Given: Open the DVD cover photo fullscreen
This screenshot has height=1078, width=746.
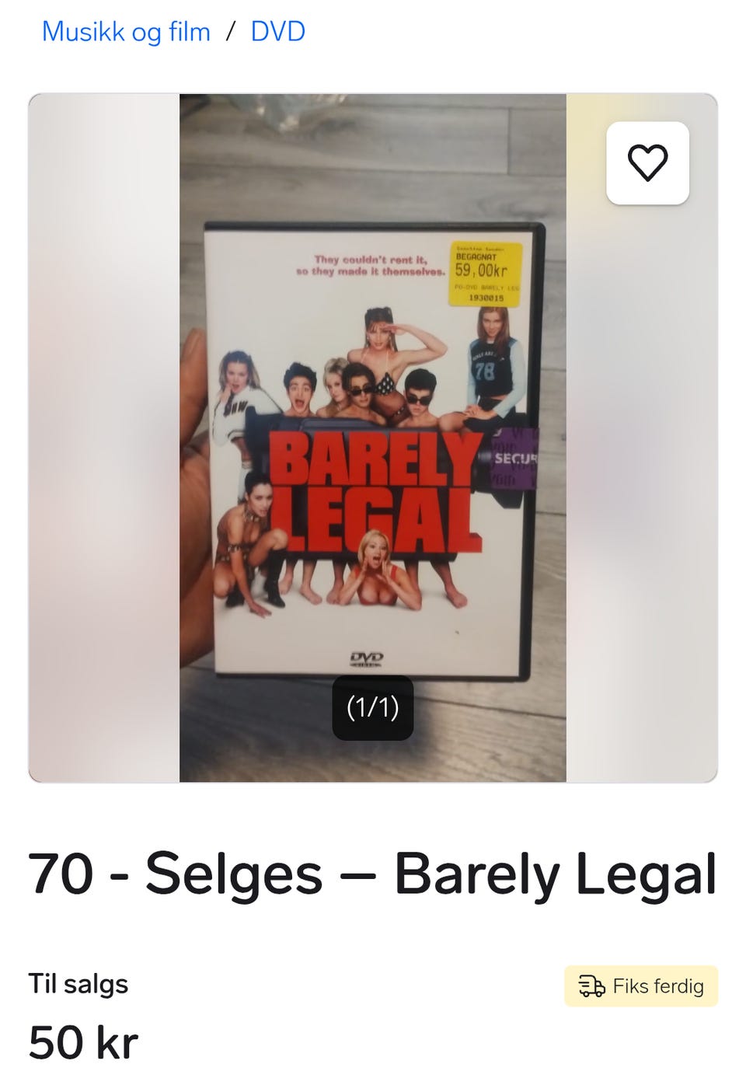Looking at the screenshot, I should pos(373,438).
